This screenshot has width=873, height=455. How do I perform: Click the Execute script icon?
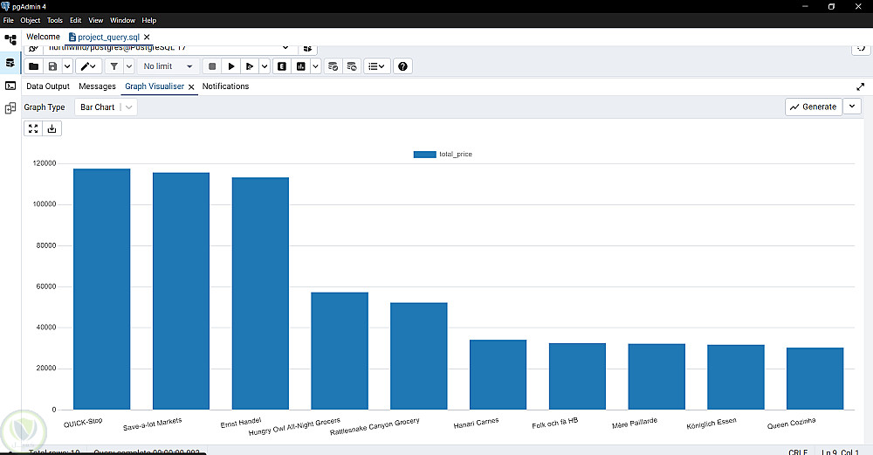coord(250,66)
